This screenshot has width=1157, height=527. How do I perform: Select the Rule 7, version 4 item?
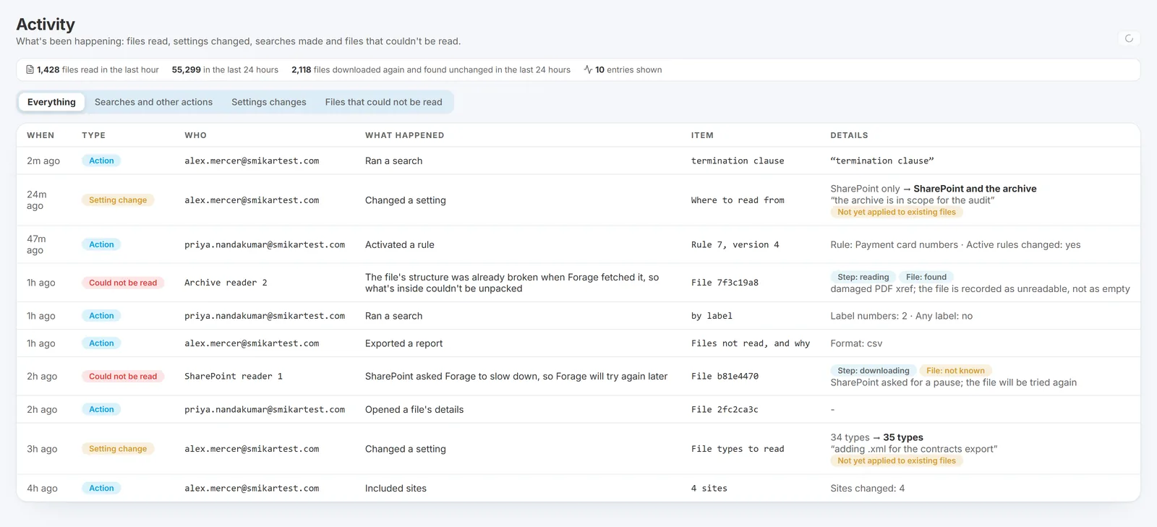point(735,245)
